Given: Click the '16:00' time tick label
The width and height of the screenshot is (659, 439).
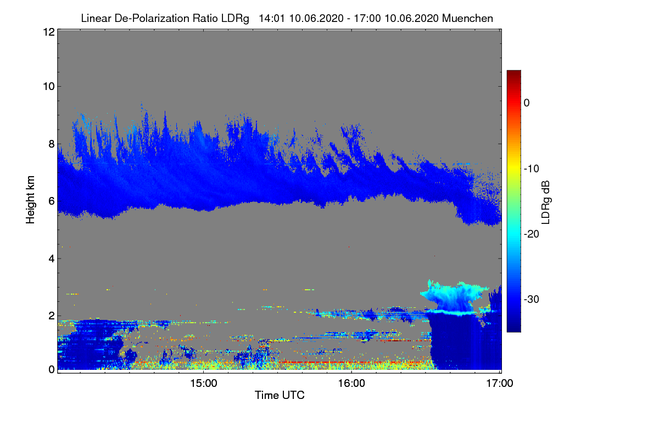Looking at the screenshot, I should [x=351, y=383].
